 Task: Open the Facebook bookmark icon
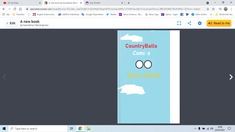(x=182, y=14)
